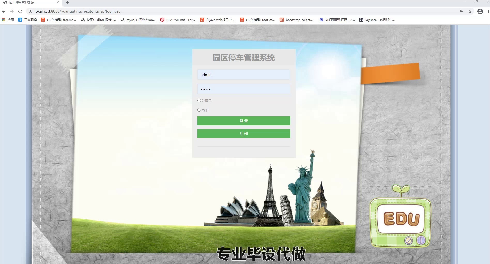The height and width of the screenshot is (264, 490).
Task: Select the 员工 radio button
Action: [199, 110]
